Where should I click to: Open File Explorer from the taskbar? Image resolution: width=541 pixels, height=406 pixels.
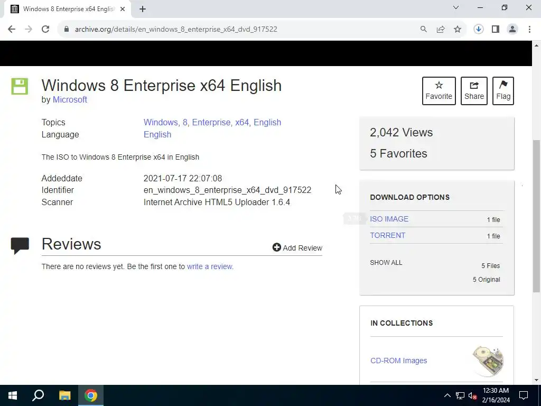tap(64, 395)
